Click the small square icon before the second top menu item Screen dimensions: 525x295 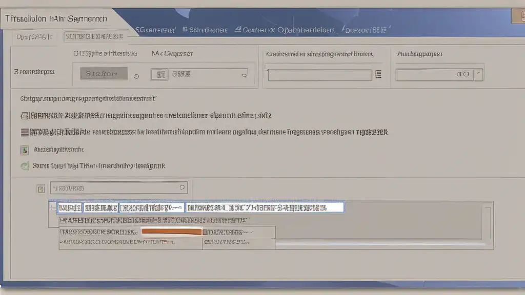coord(185,29)
